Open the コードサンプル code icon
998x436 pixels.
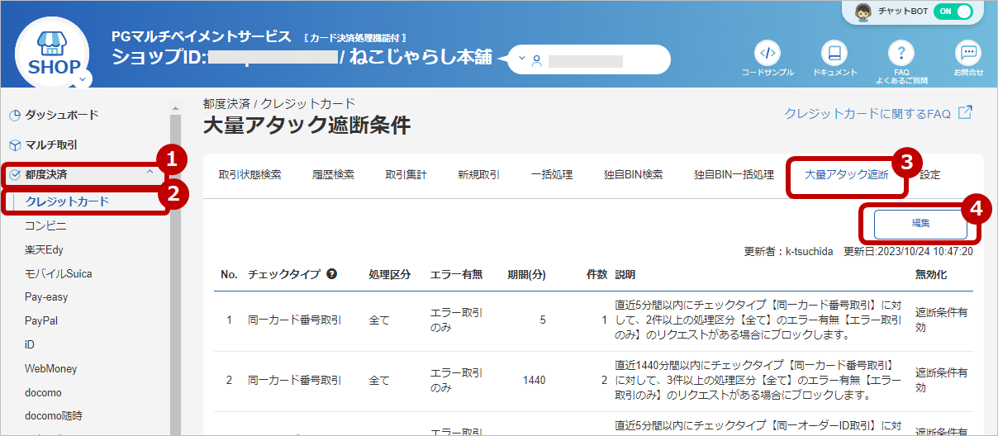(x=768, y=54)
